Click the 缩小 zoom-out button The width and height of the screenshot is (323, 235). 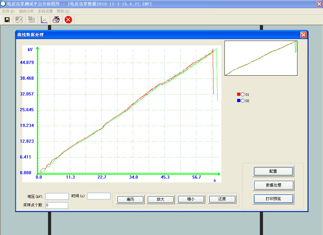coord(191,199)
